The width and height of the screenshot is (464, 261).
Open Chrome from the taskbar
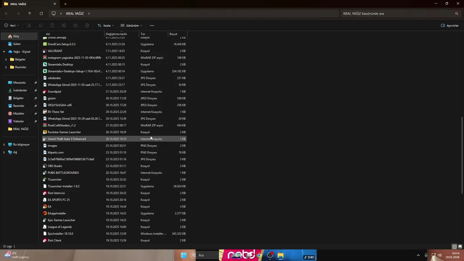point(259,255)
